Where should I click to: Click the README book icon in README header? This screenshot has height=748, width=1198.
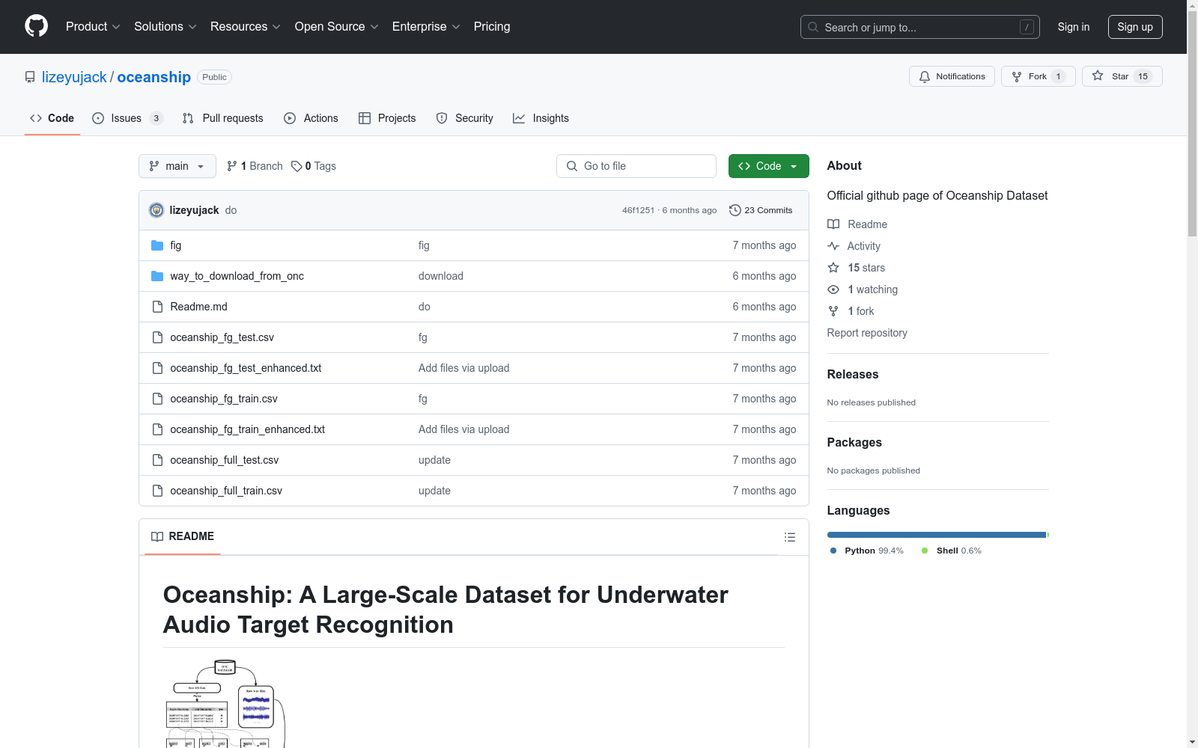(157, 536)
